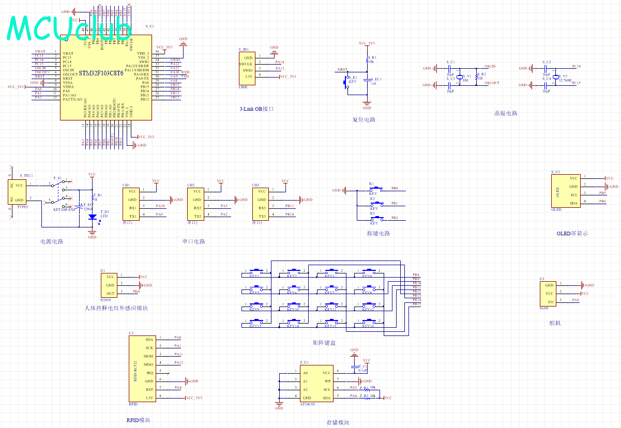621x428 pixels.
Task: Select the TYPEC power connector S_TEC1
Action: (x=20, y=192)
